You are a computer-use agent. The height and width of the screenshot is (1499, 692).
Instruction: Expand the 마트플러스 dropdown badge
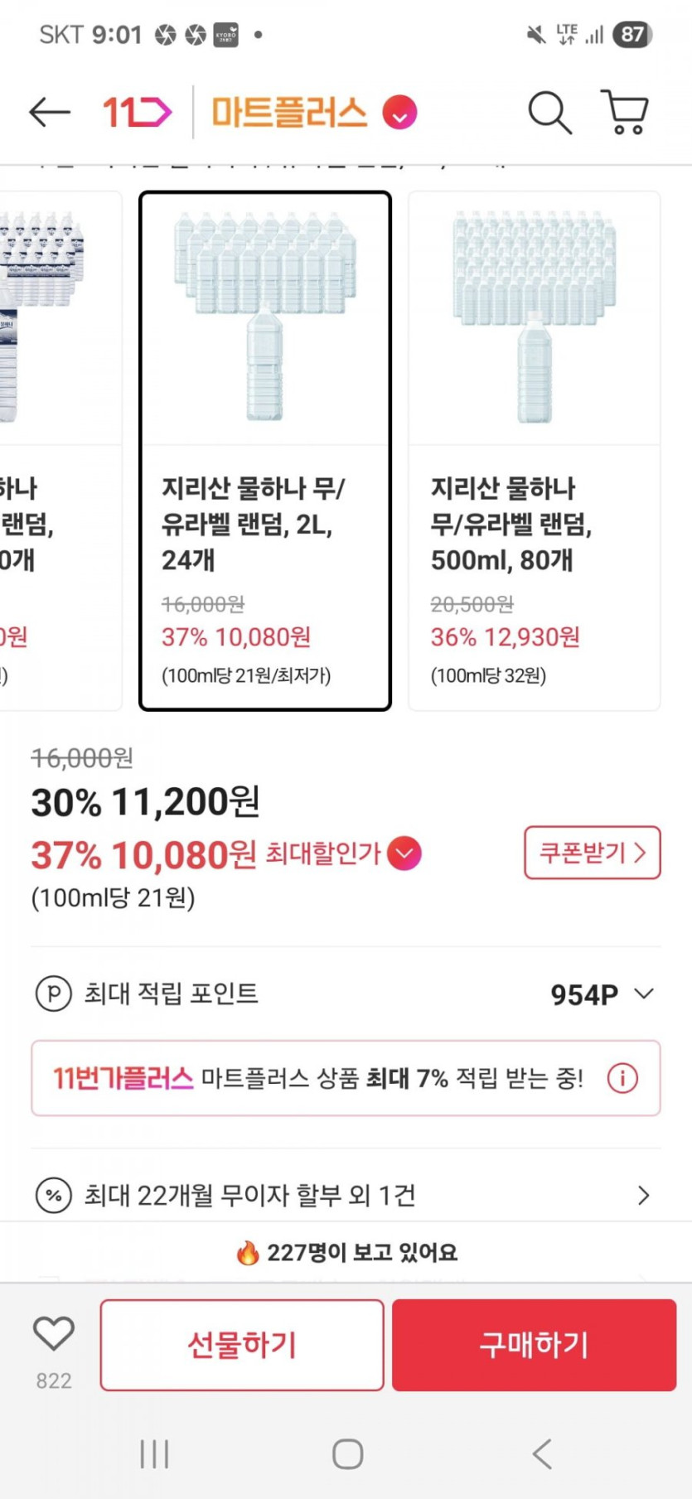pyautogui.click(x=399, y=113)
